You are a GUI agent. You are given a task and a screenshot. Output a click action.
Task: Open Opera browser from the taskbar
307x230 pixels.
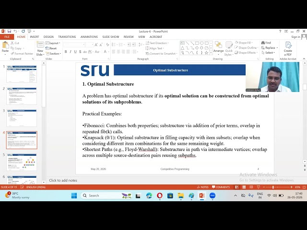pyautogui.click(x=160, y=195)
